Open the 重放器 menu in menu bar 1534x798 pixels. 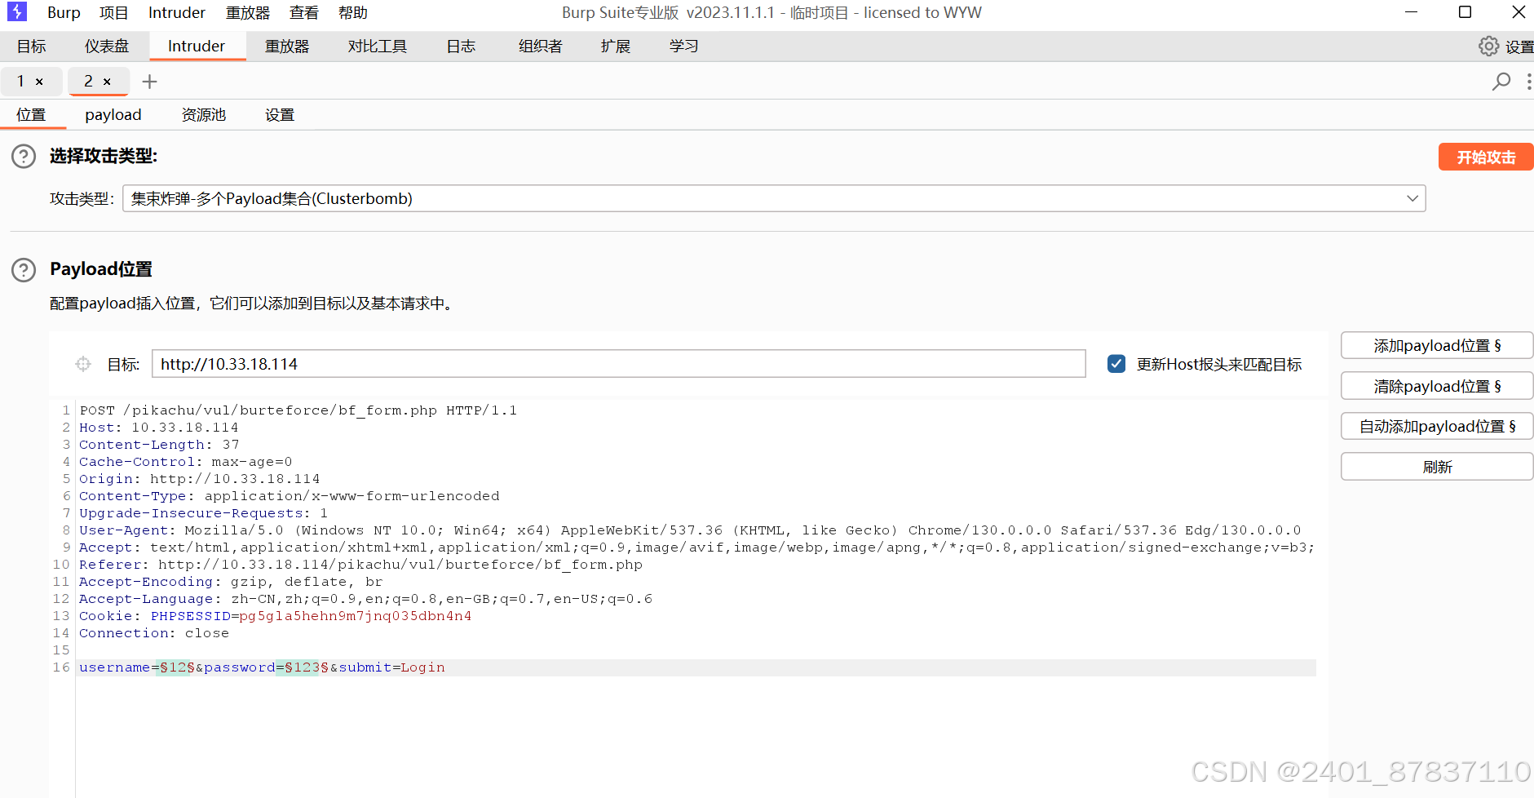(x=248, y=12)
